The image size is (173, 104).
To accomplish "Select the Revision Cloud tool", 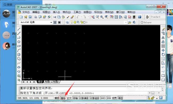I will [x=19, y=59].
